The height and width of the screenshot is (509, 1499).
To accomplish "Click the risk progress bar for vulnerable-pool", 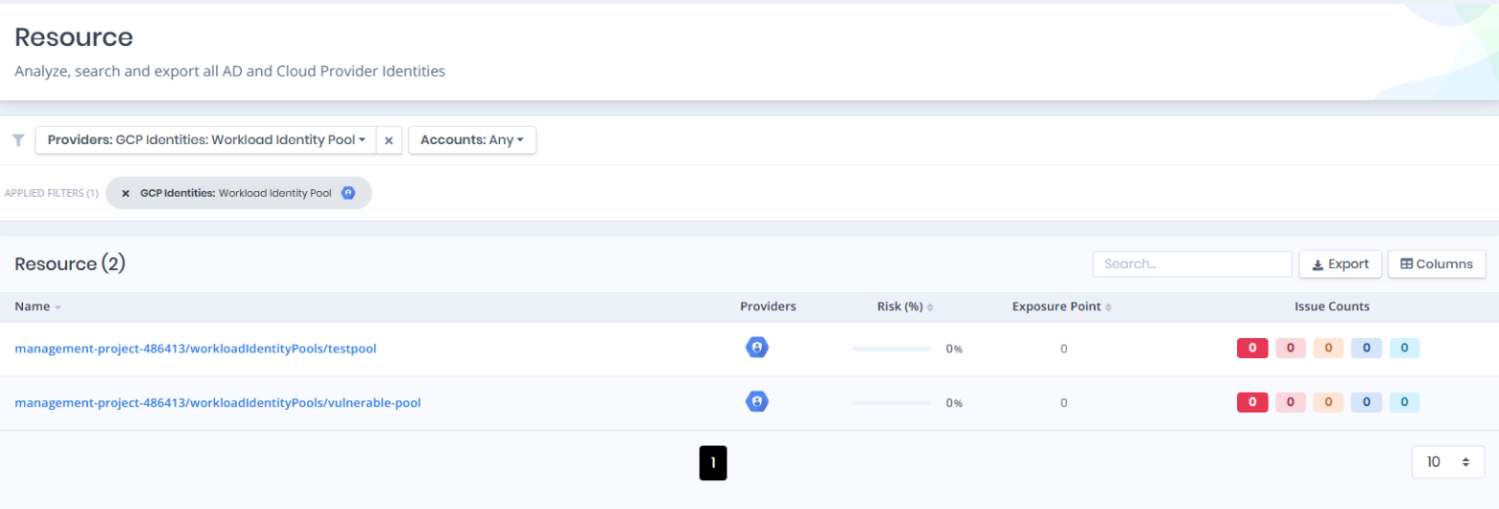I will point(891,403).
